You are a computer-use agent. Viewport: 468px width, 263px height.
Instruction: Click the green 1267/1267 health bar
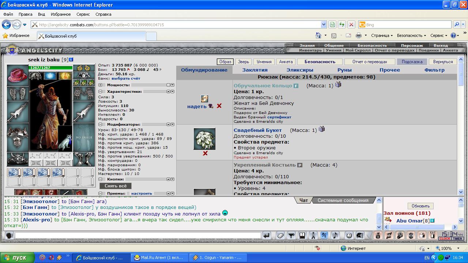coord(50,68)
